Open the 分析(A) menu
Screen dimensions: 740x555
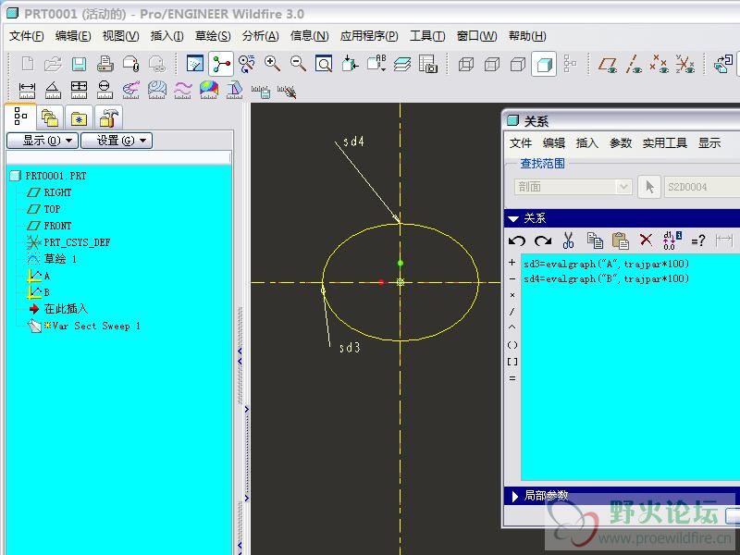point(261,36)
